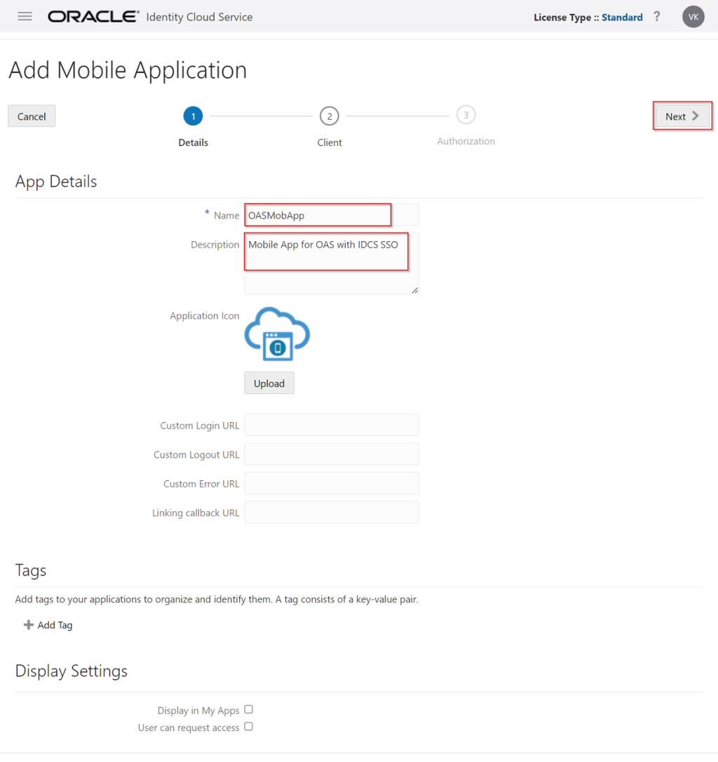Check User can request access
Screen dimensions: 718x762
click(x=248, y=727)
